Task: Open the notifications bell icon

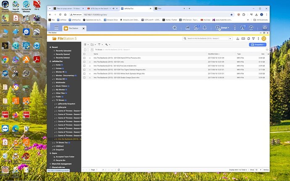Action: [x=205, y=28]
